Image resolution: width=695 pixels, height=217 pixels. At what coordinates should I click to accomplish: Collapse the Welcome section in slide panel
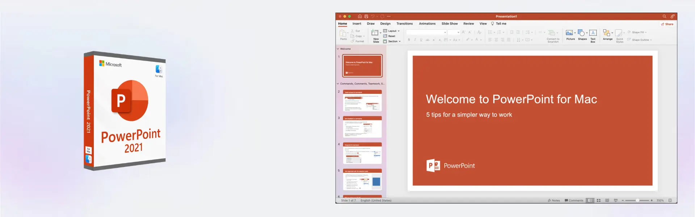point(338,49)
